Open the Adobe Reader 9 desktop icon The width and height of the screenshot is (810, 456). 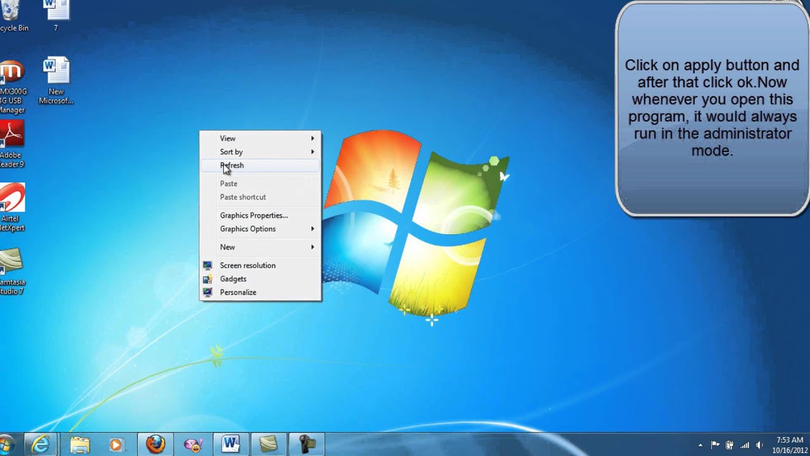click(11, 144)
